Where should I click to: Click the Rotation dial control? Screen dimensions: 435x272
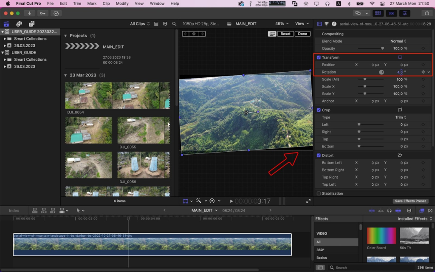pos(381,72)
